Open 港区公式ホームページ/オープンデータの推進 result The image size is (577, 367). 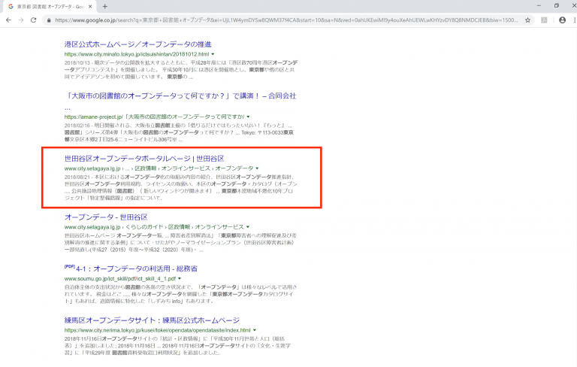[138, 44]
